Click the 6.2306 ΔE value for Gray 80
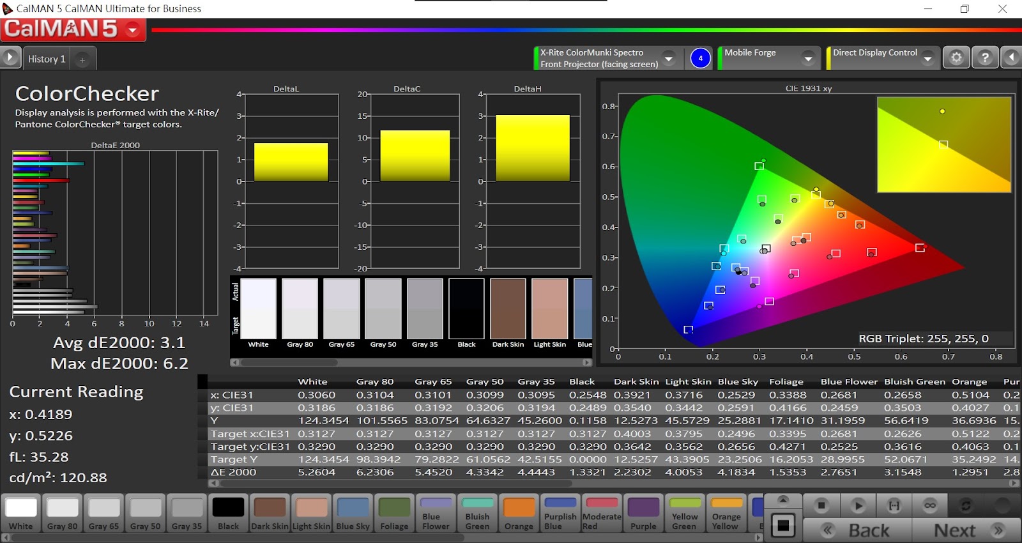The height and width of the screenshot is (543, 1022). point(375,472)
